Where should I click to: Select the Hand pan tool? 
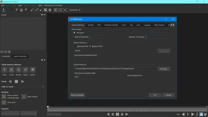(x=21, y=10)
